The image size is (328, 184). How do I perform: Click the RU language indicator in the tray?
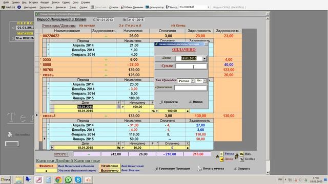280,179
